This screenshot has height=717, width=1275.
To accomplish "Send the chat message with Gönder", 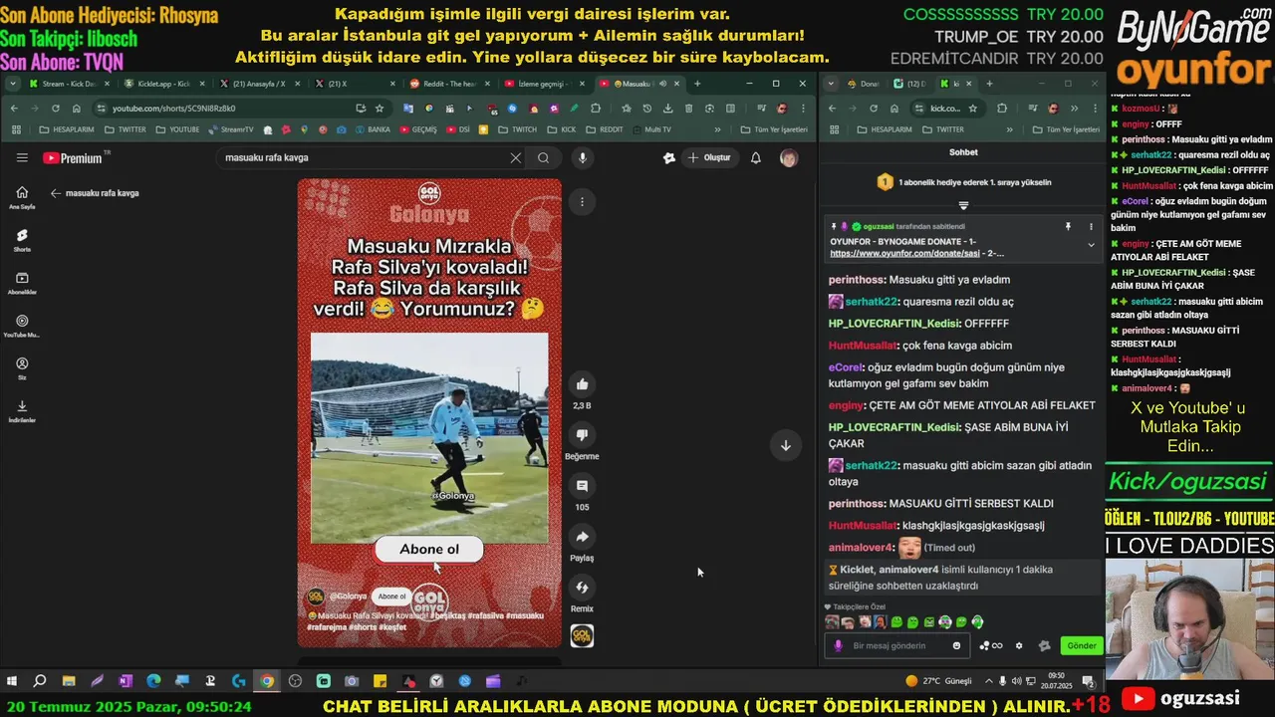I will coord(1082,645).
